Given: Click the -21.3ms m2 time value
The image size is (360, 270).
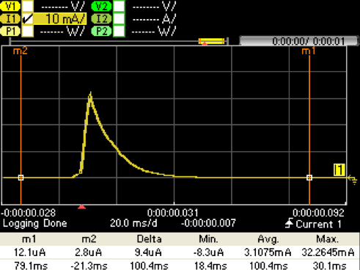Looking at the screenshot, I should tap(89, 266).
